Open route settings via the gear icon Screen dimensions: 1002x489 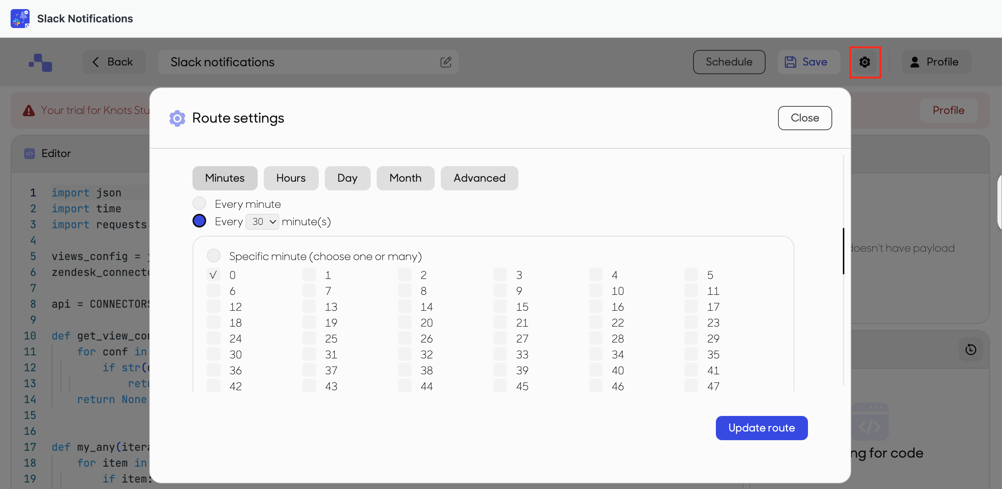coord(865,62)
